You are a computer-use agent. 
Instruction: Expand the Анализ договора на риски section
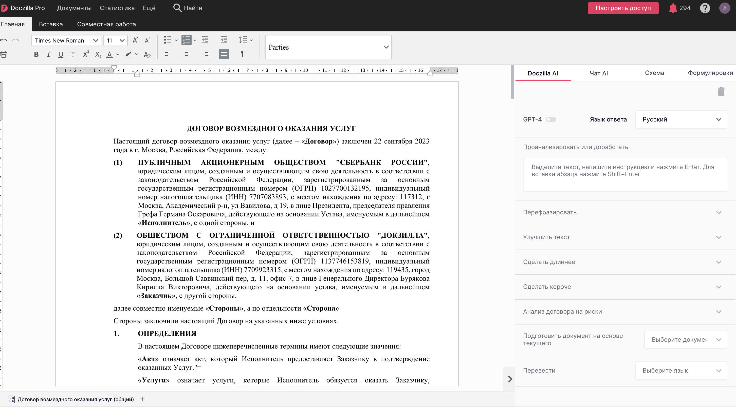[x=624, y=311]
